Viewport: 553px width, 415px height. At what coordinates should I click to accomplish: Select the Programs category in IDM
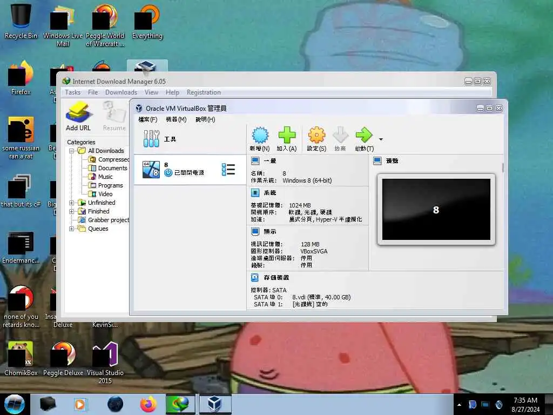110,185
